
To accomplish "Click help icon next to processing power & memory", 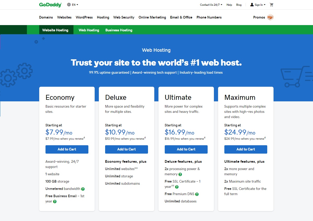I will pyautogui.click(x=180, y=174).
